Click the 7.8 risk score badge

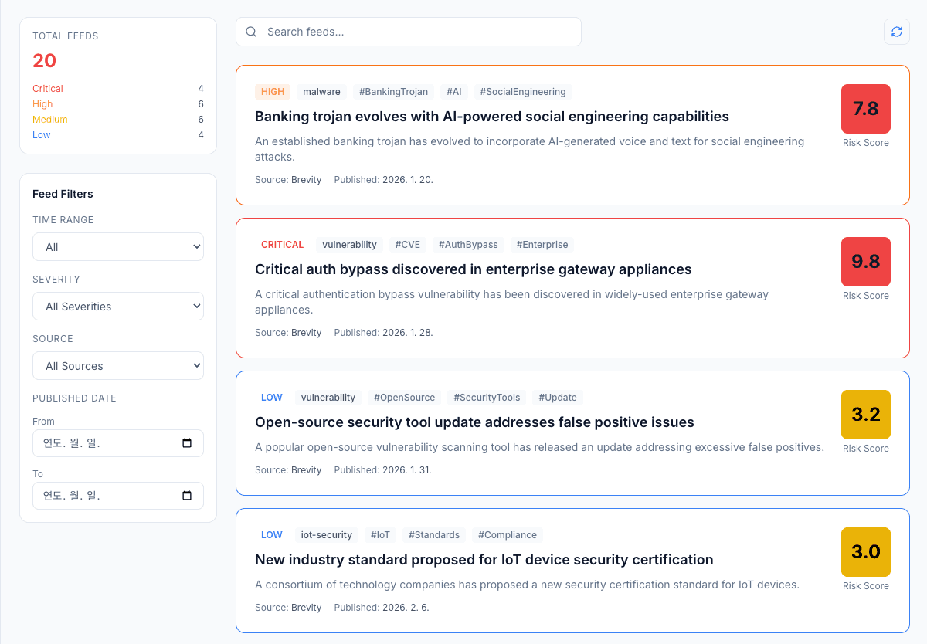[x=865, y=109]
